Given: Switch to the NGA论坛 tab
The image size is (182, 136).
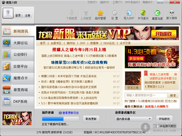Looking at the screenshot, I should click(x=109, y=43).
